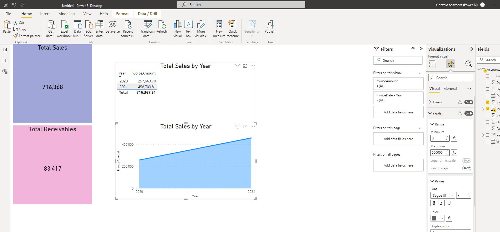The image size is (500, 232).
Task: Undo the last action
Action: pyautogui.click(x=14, y=5)
